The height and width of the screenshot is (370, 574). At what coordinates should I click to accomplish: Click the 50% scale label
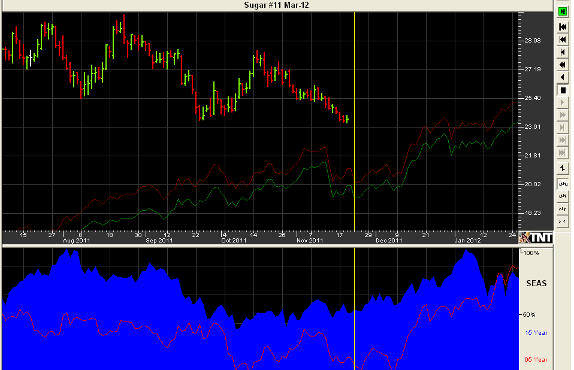point(529,314)
